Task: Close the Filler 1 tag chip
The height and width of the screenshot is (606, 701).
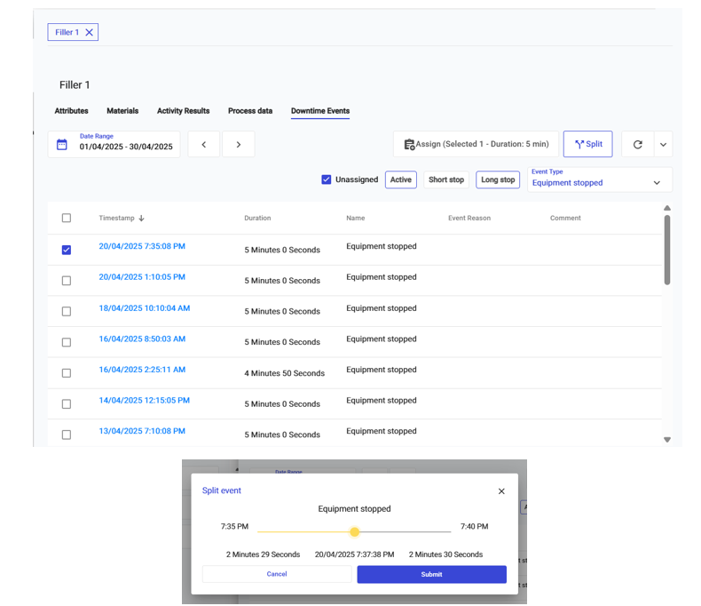Action: [89, 33]
